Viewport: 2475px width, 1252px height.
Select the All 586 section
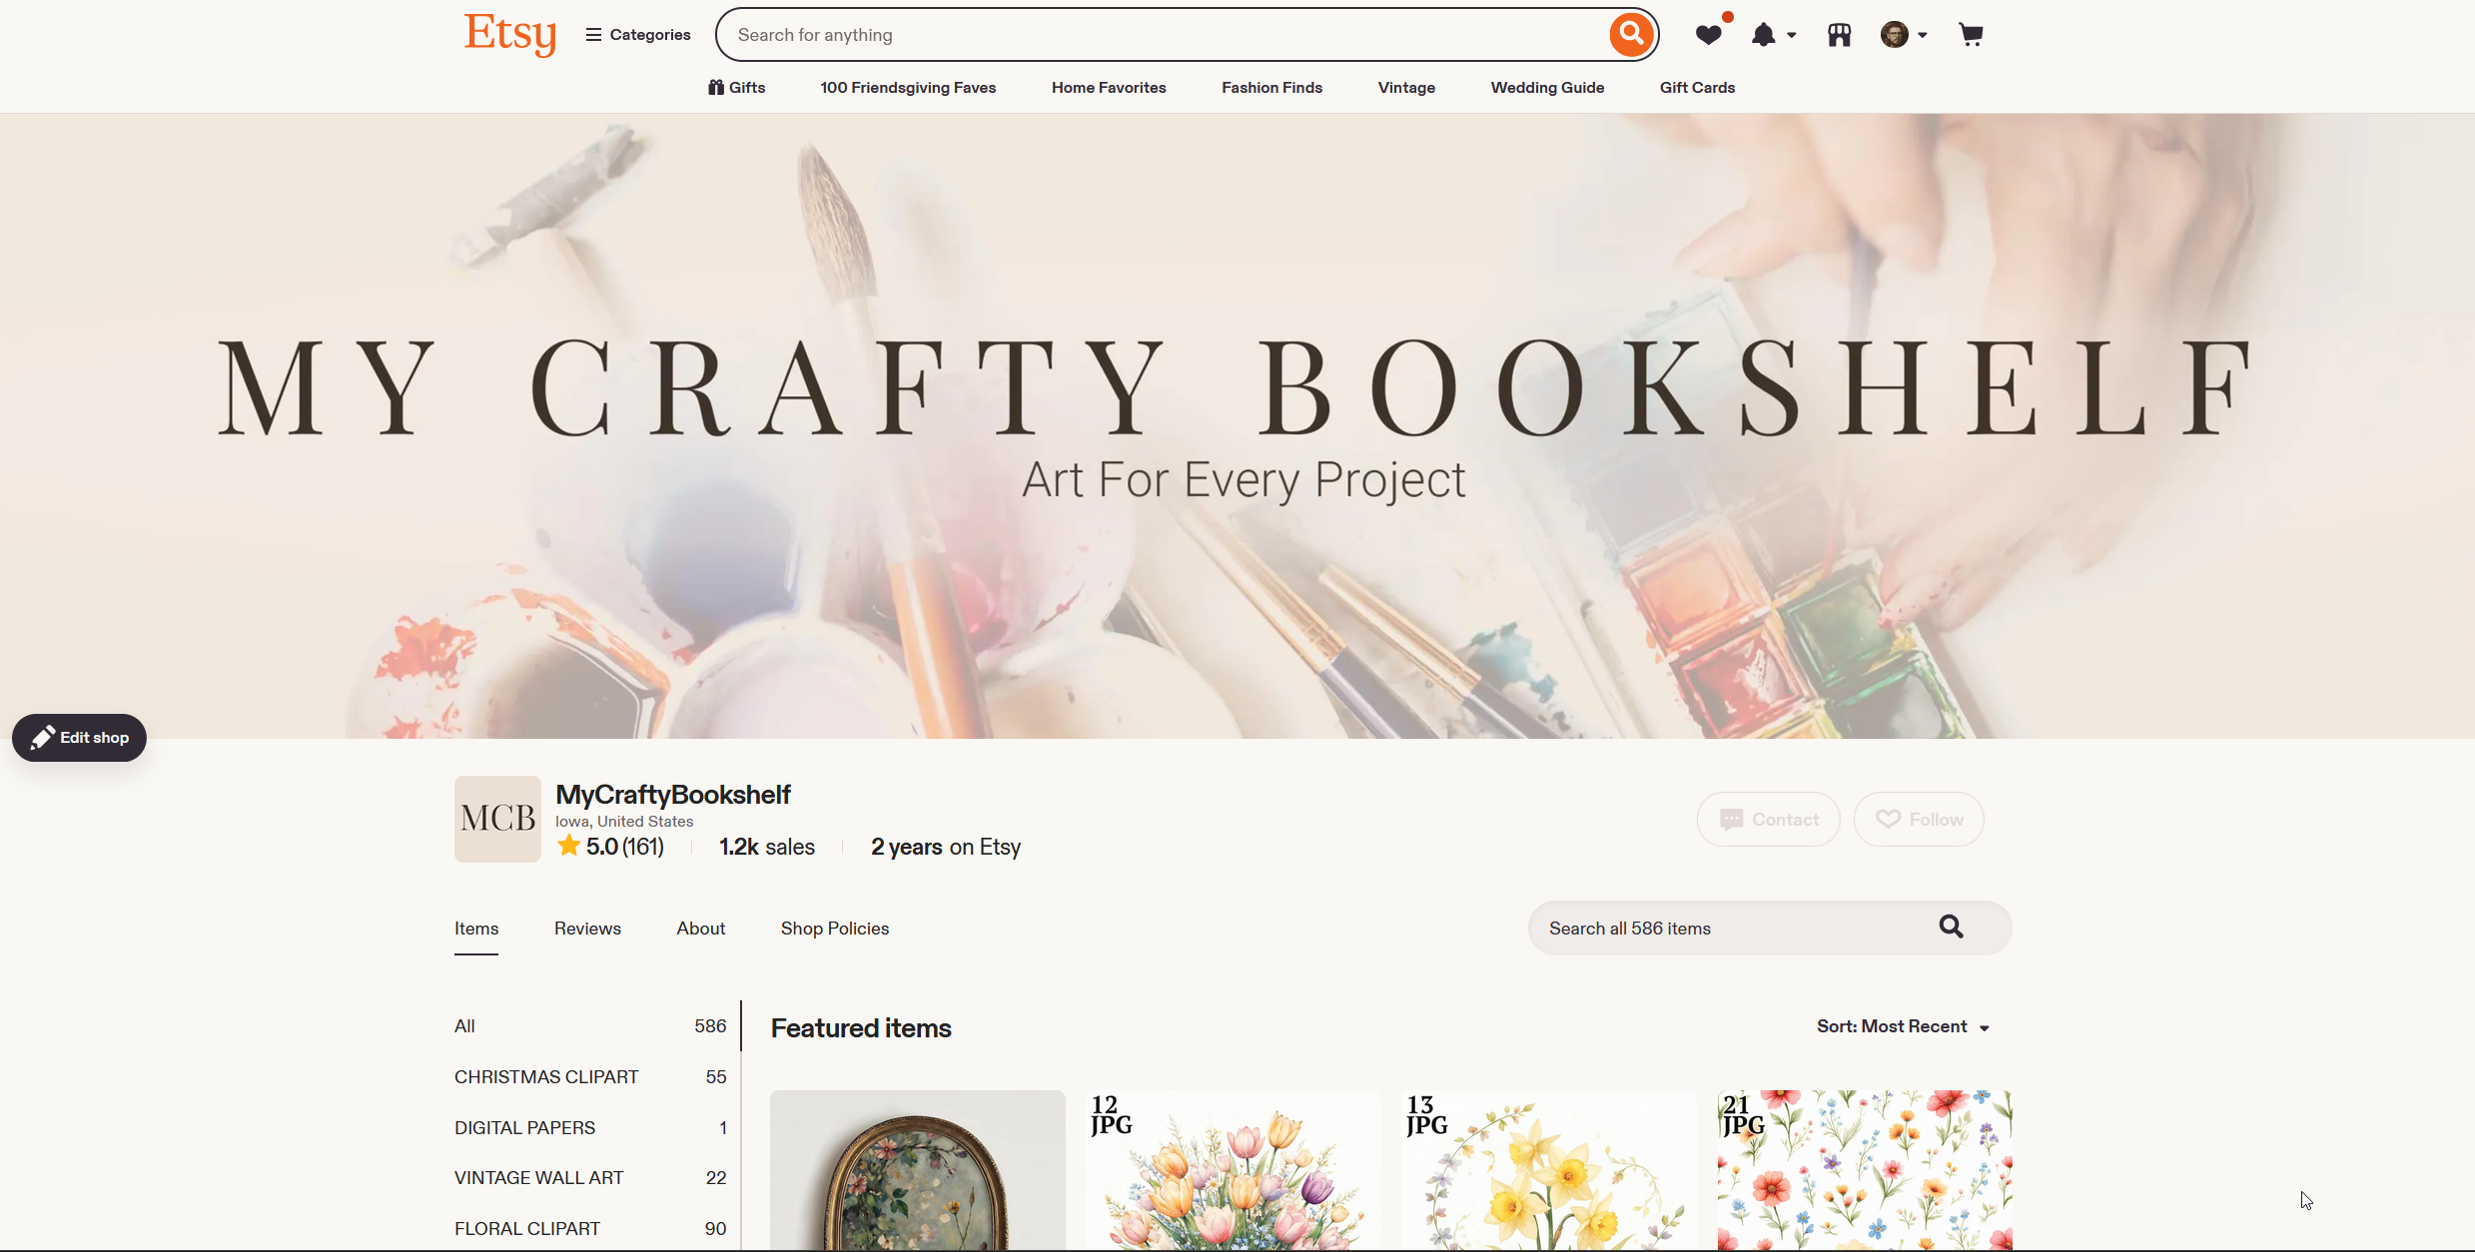pyautogui.click(x=590, y=1026)
